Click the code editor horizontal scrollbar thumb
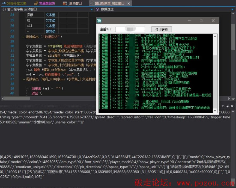The image size is (236, 188). click(17, 99)
